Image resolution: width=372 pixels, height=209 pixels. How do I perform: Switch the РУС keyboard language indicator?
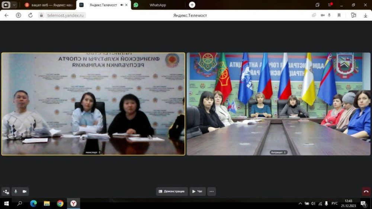(x=334, y=203)
